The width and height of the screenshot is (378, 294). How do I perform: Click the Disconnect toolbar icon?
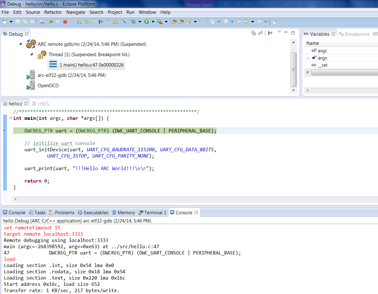(x=72, y=22)
